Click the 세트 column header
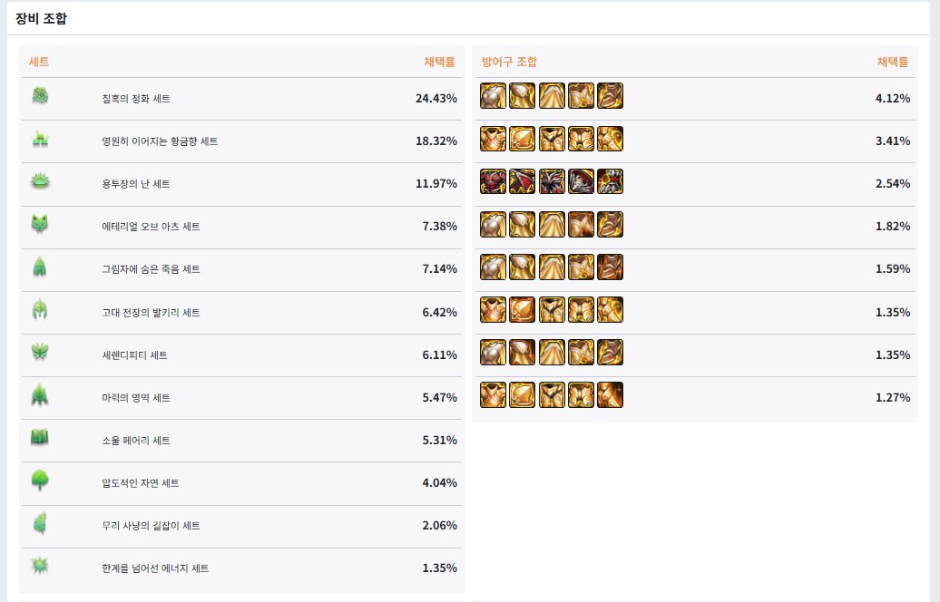 [x=39, y=62]
